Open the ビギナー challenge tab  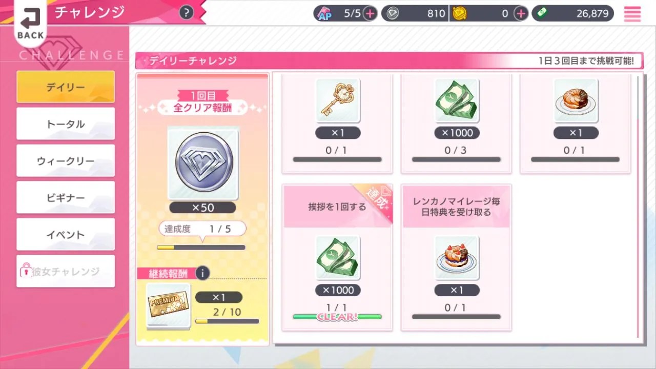(66, 197)
